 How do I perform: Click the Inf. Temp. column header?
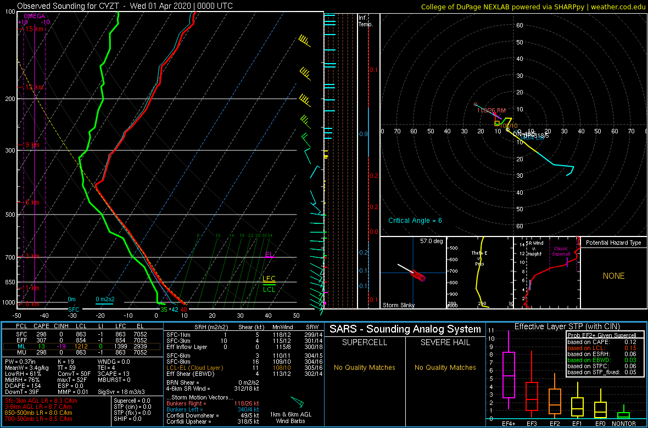[x=366, y=21]
